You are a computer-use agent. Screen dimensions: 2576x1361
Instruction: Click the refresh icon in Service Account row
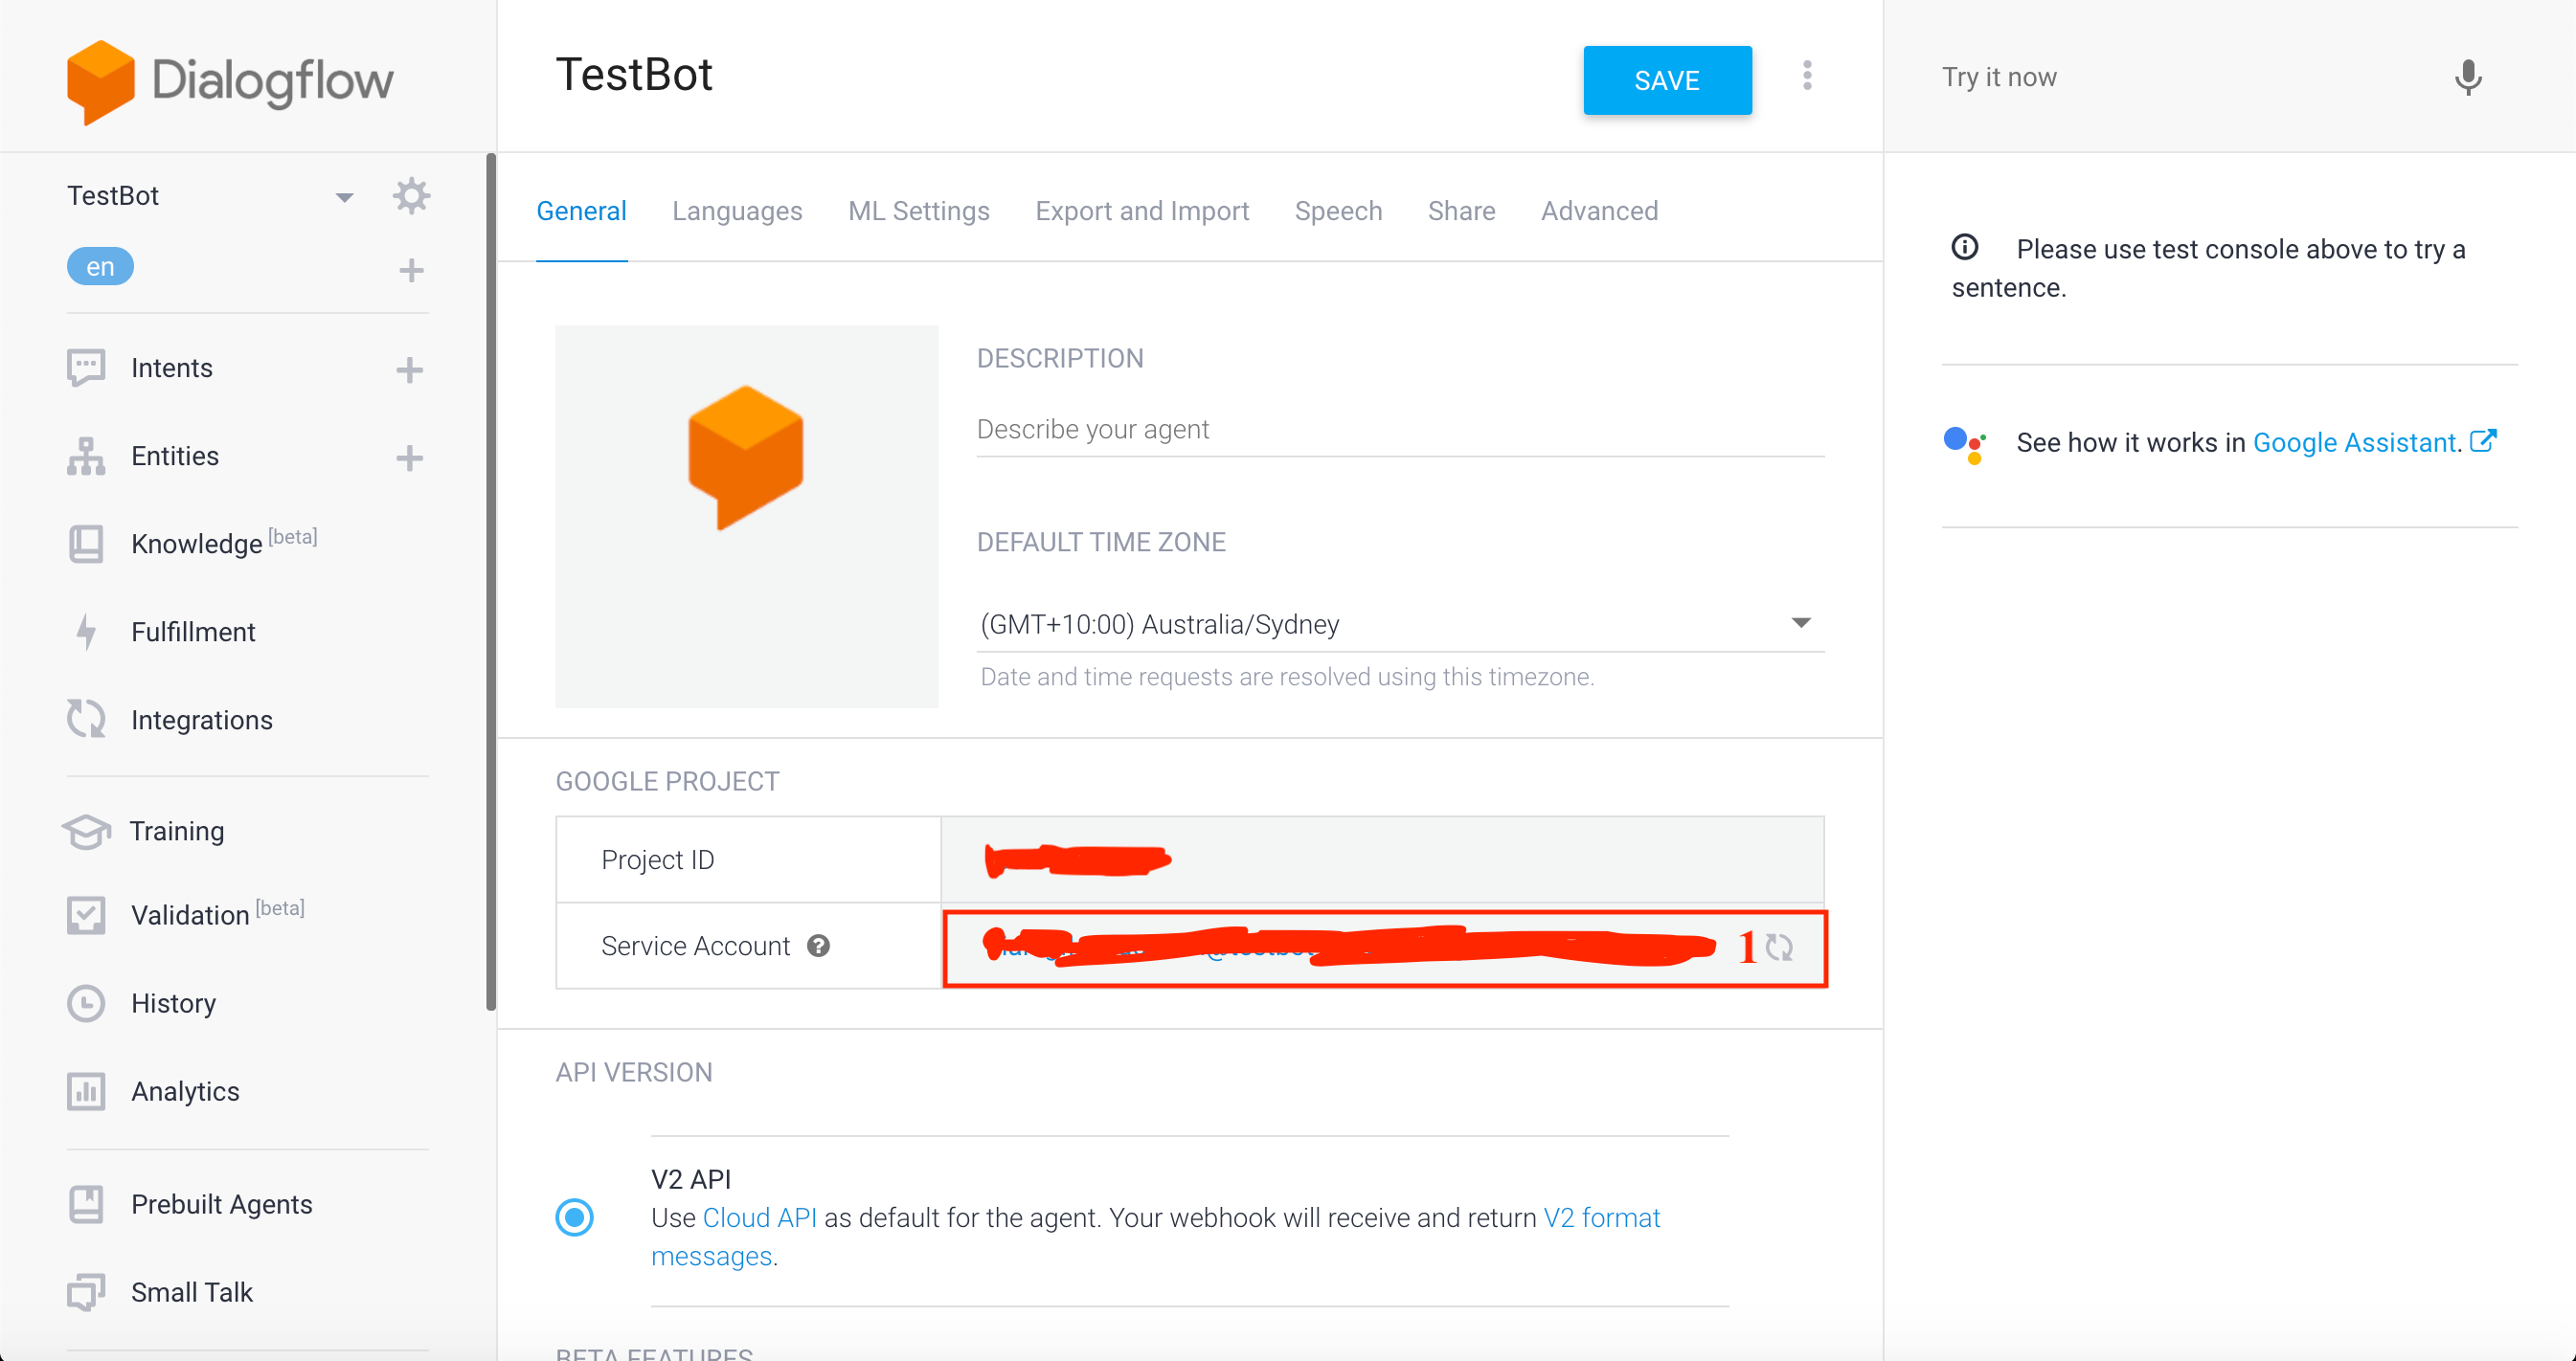1779,948
